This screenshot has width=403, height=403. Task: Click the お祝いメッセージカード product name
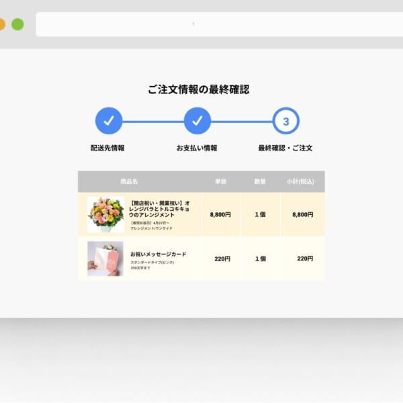[159, 255]
